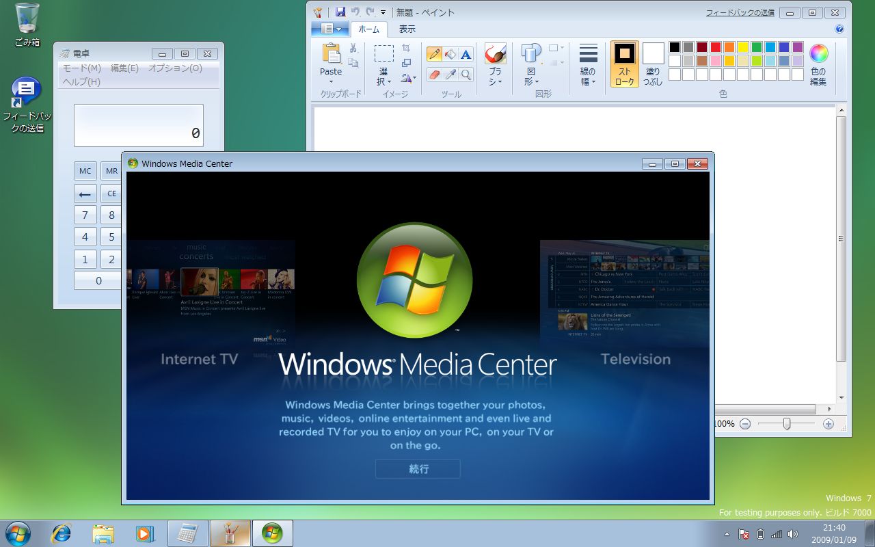Click the zoom in plus button

pyautogui.click(x=829, y=424)
